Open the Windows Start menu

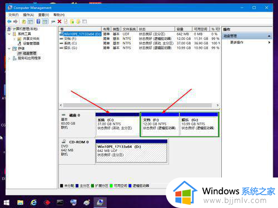click(x=7, y=202)
